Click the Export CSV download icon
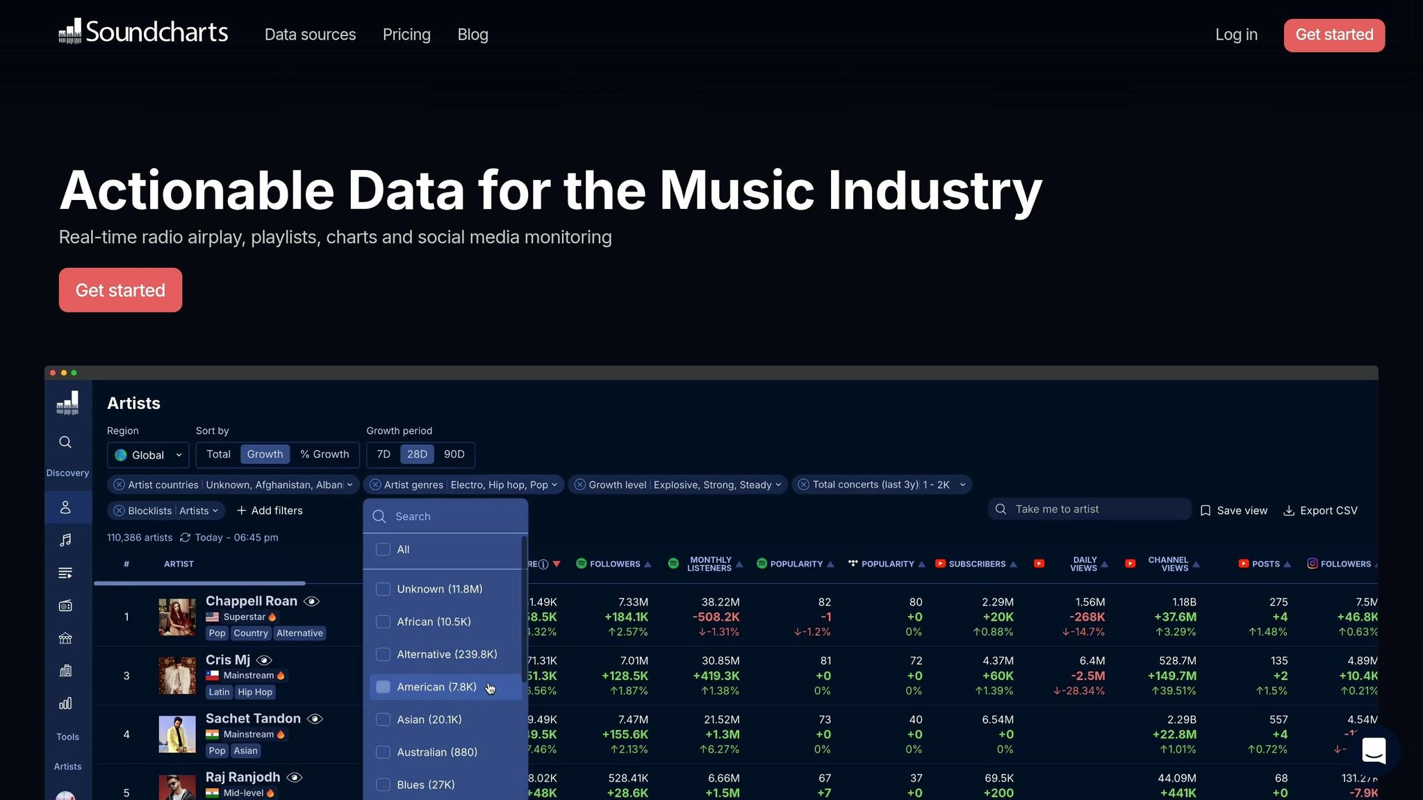This screenshot has height=800, width=1423. click(1289, 510)
